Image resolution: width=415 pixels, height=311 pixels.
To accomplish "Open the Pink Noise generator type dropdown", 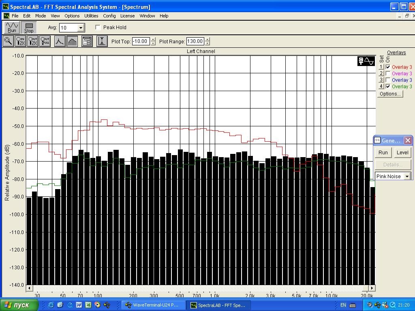I will [407, 177].
